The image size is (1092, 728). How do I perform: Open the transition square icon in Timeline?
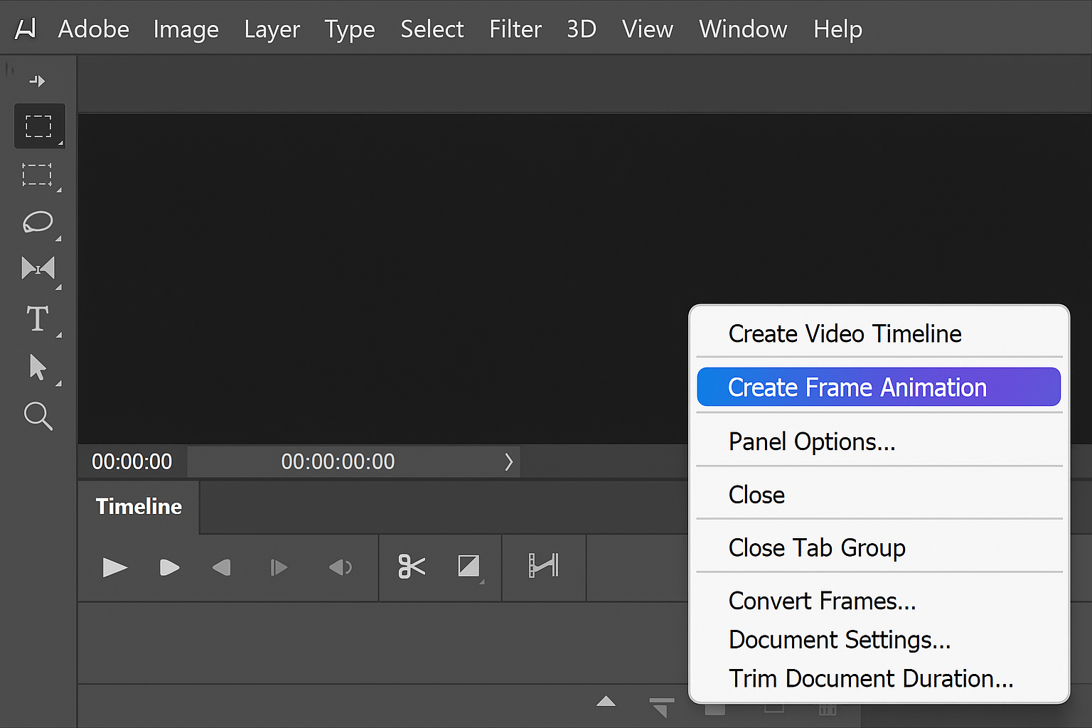(x=469, y=567)
